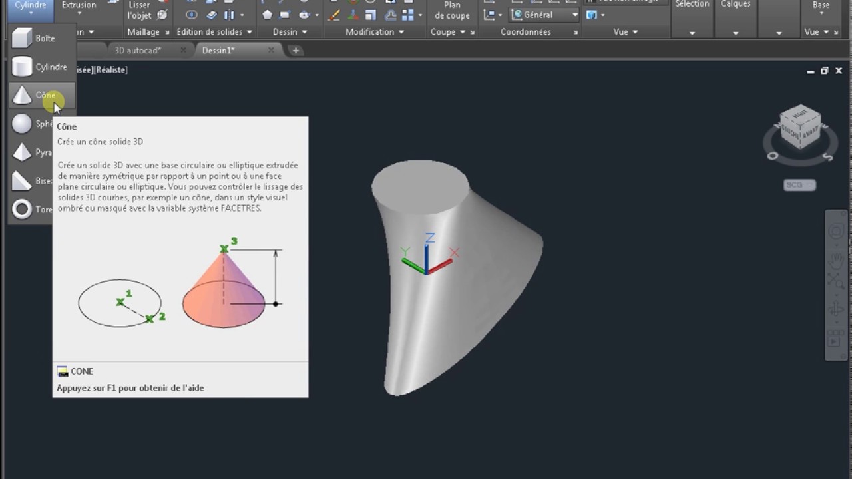The height and width of the screenshot is (479, 852).
Task: Select the pyramid primitive icon
Action: pos(22,152)
